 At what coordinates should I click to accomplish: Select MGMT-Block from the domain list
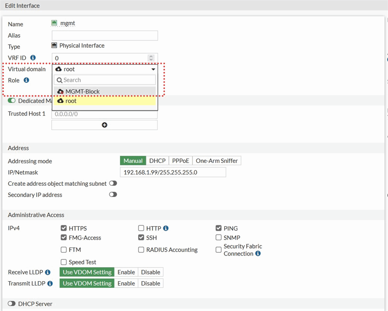tap(82, 92)
